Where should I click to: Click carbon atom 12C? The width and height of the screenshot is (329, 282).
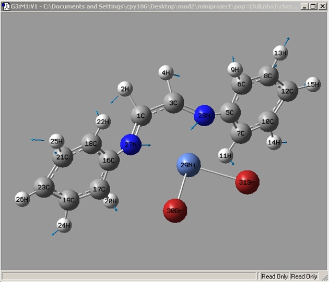coord(287,91)
